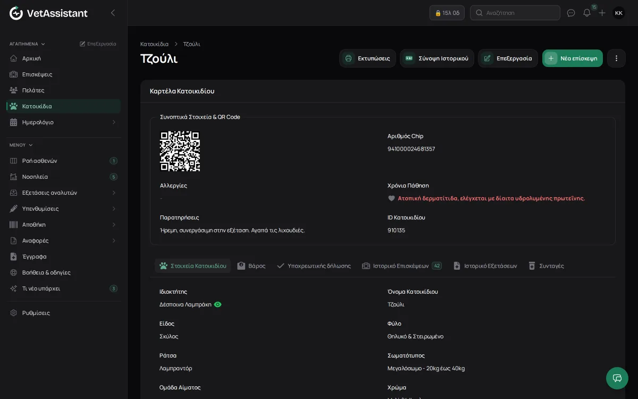The width and height of the screenshot is (638, 399).
Task: Open Επισκέψεις in the sidebar
Action: 64,74
